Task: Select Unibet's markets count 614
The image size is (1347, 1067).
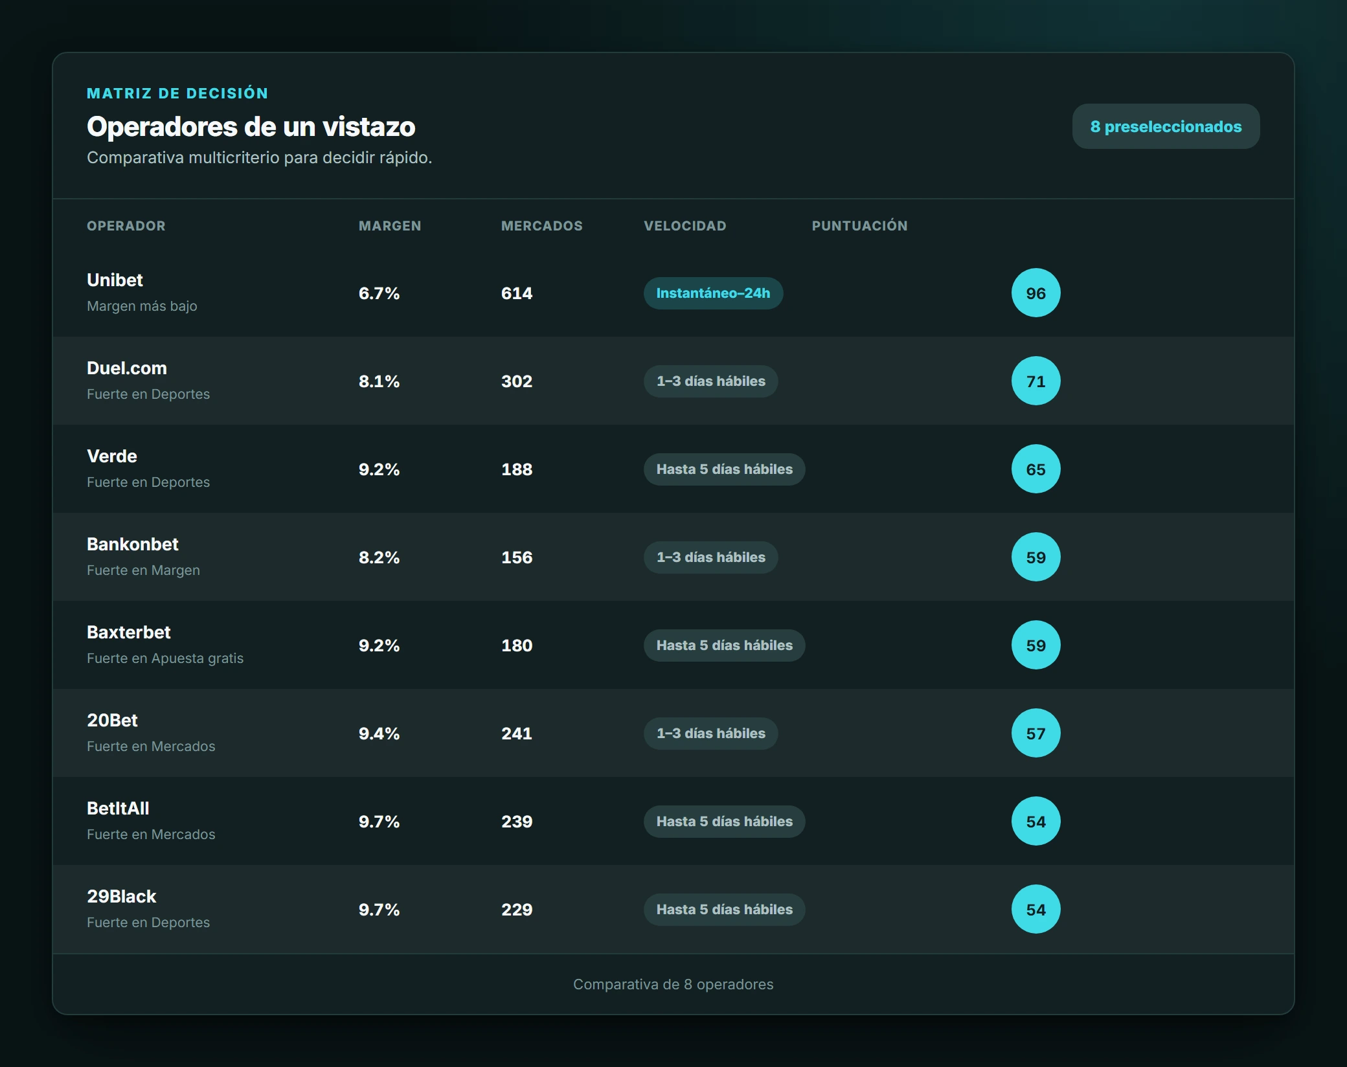Action: [x=517, y=293]
